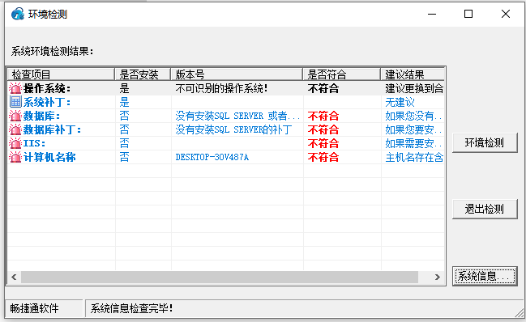Click the alarm icon beside 操作系统 row
The height and width of the screenshot is (322, 526).
coord(15,88)
